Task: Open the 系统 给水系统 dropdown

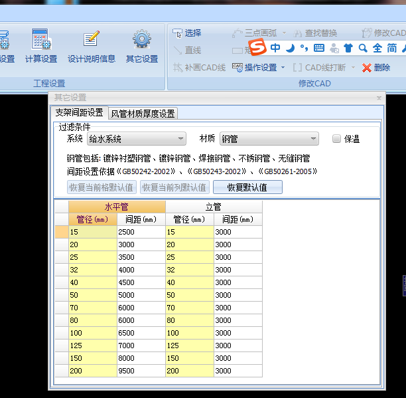Action: coord(137,139)
